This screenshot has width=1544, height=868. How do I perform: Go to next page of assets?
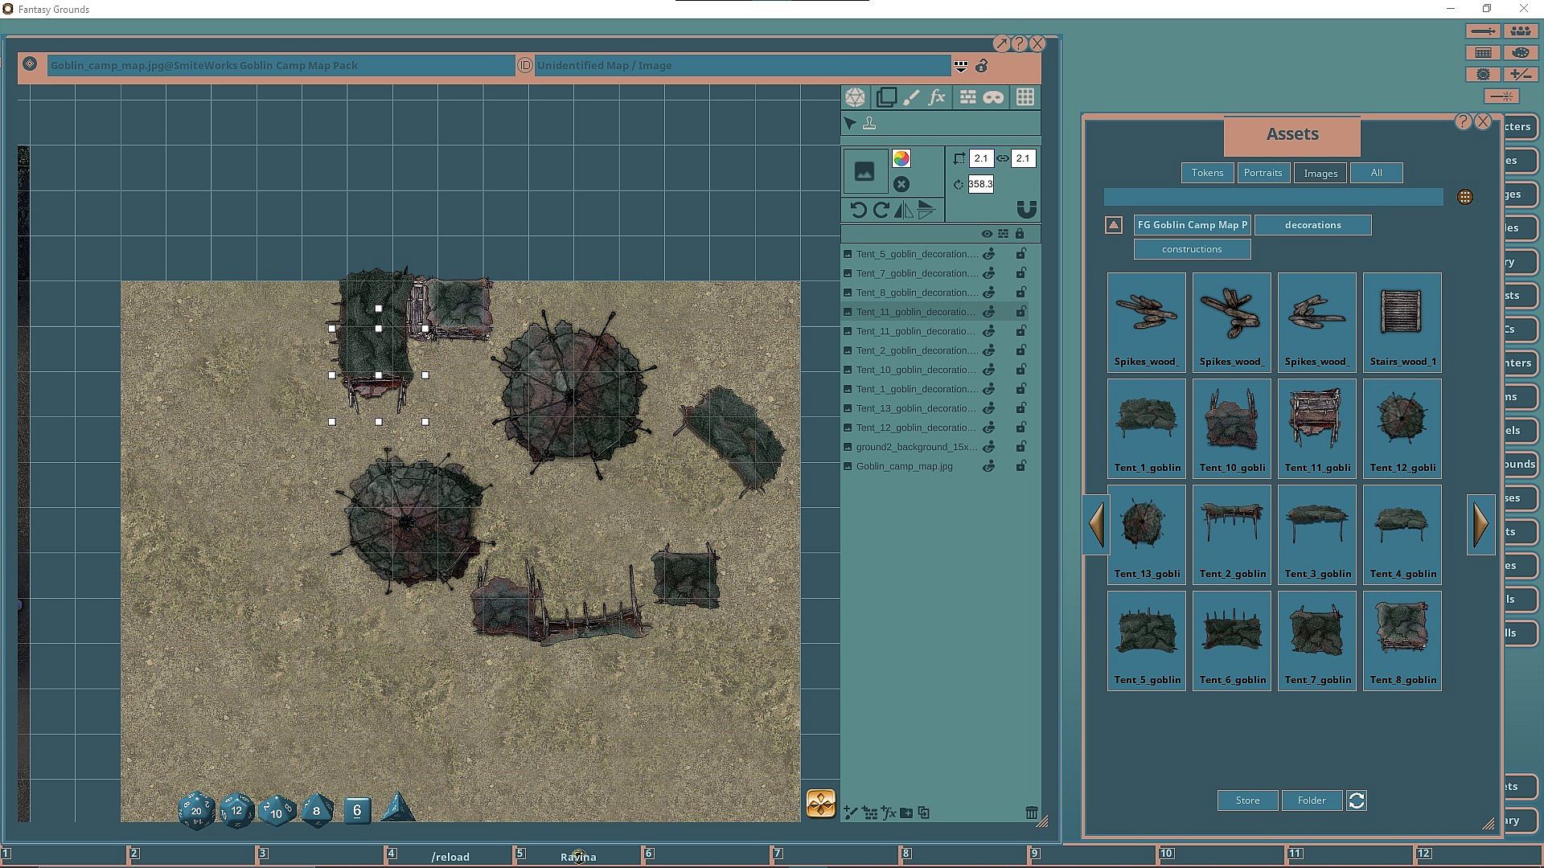tap(1481, 524)
